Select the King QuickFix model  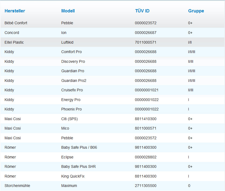73,176
